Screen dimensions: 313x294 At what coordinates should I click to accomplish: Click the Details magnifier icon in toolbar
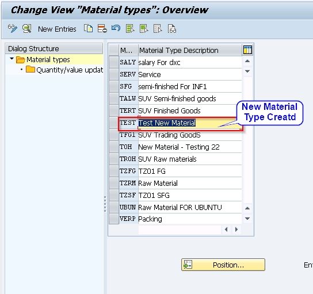tap(27, 29)
